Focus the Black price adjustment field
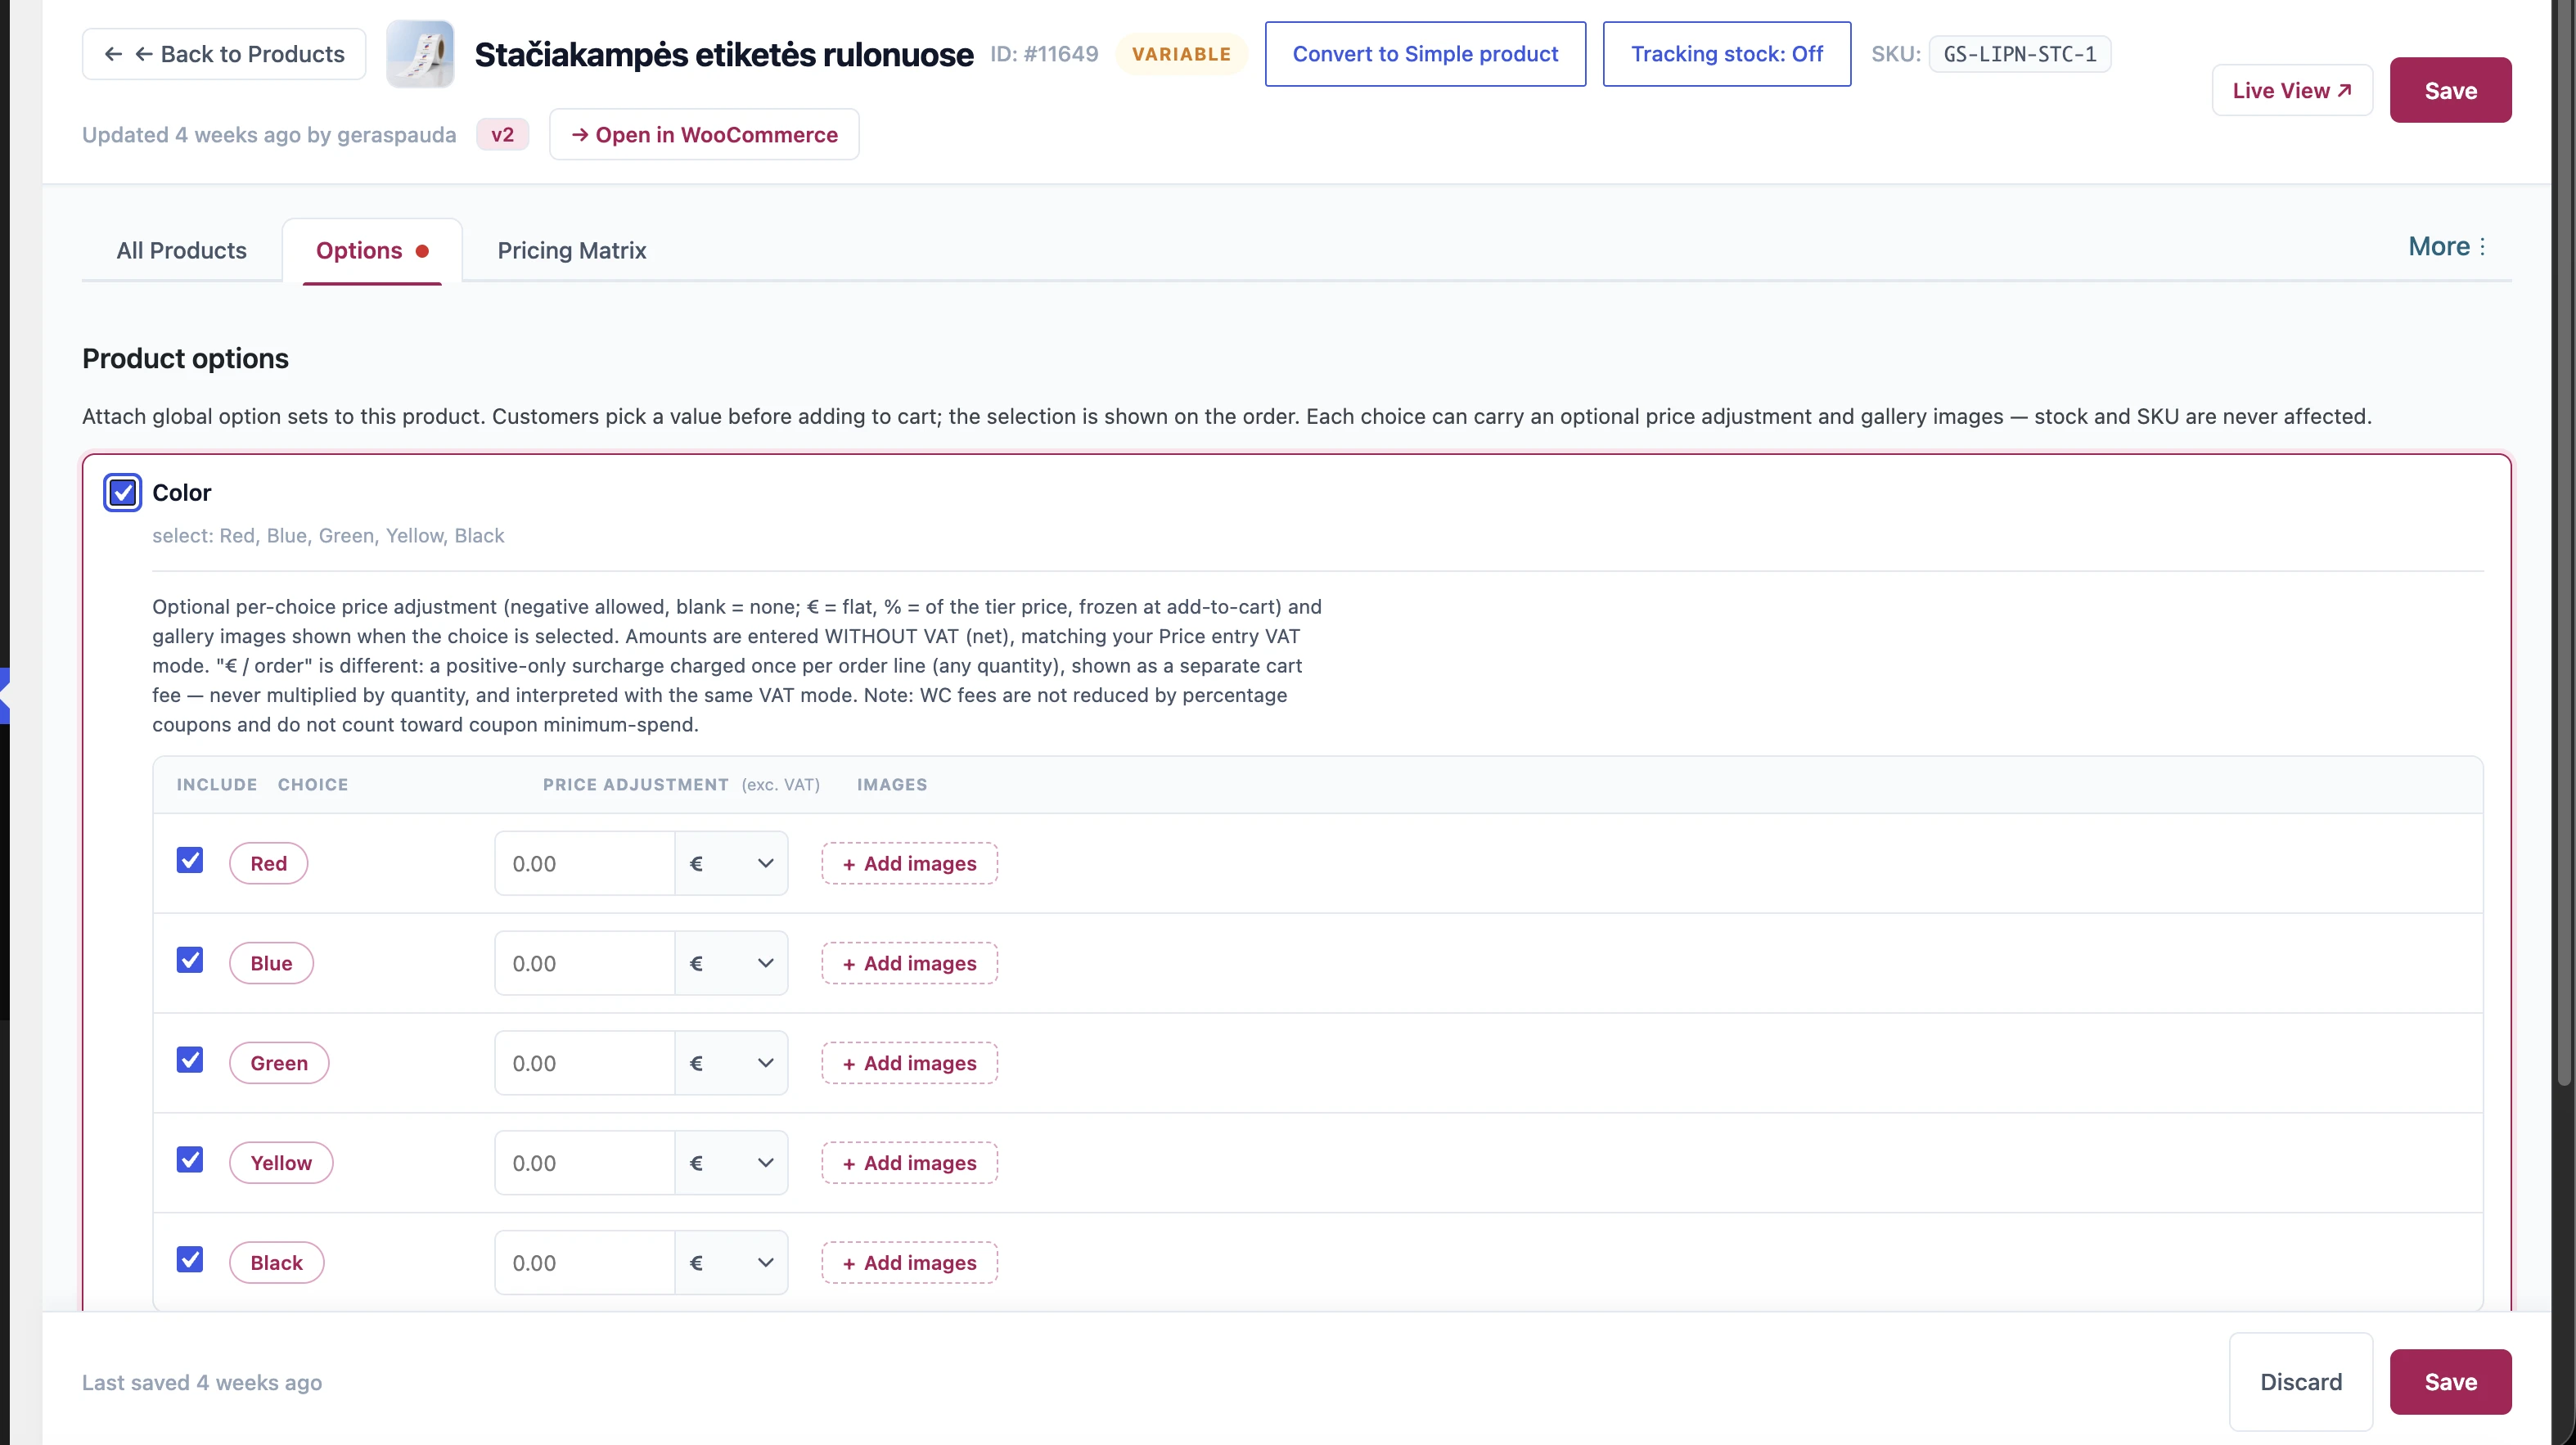 (x=584, y=1263)
